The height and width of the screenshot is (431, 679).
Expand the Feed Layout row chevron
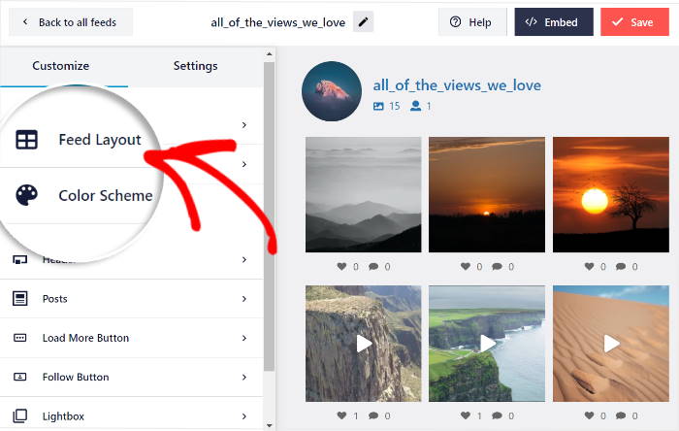[x=244, y=125]
